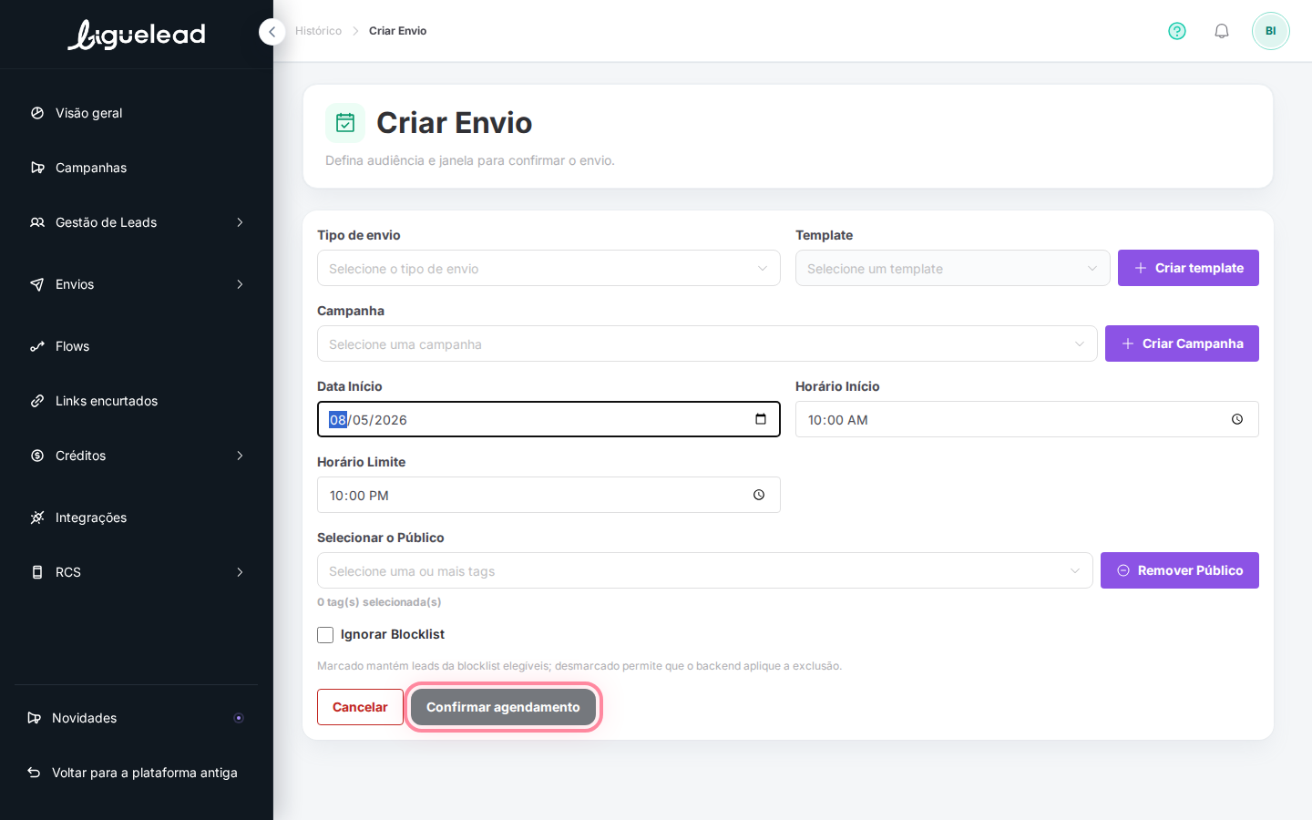Screen dimensions: 1312x820
Task: Click the liguelead logo
Action: point(137,35)
